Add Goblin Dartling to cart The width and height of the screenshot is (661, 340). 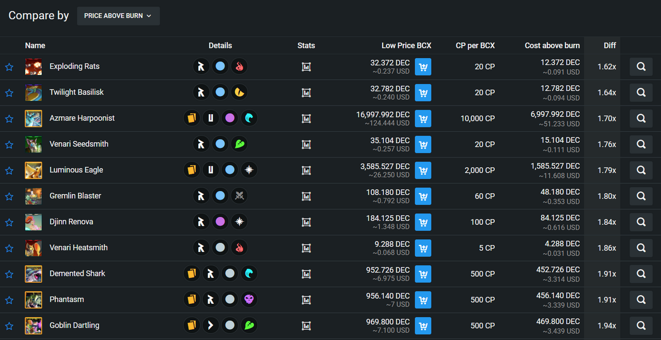tap(423, 326)
